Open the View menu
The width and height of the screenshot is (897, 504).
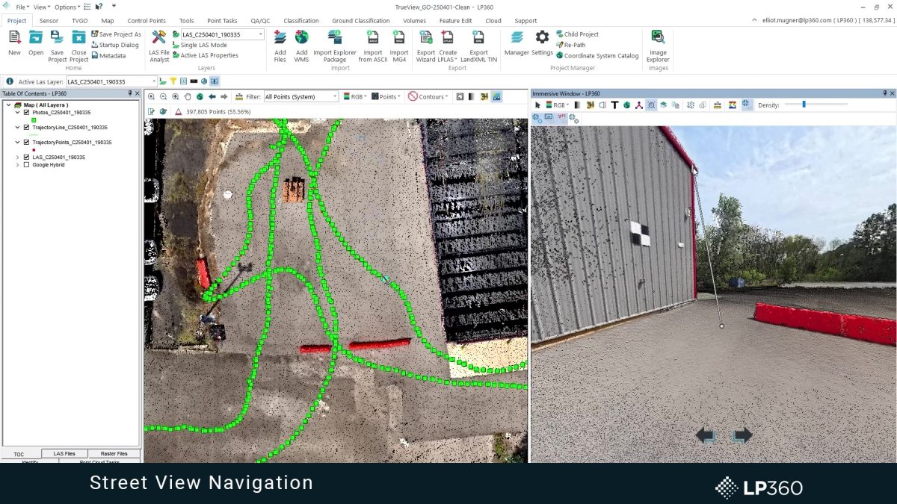(41, 7)
